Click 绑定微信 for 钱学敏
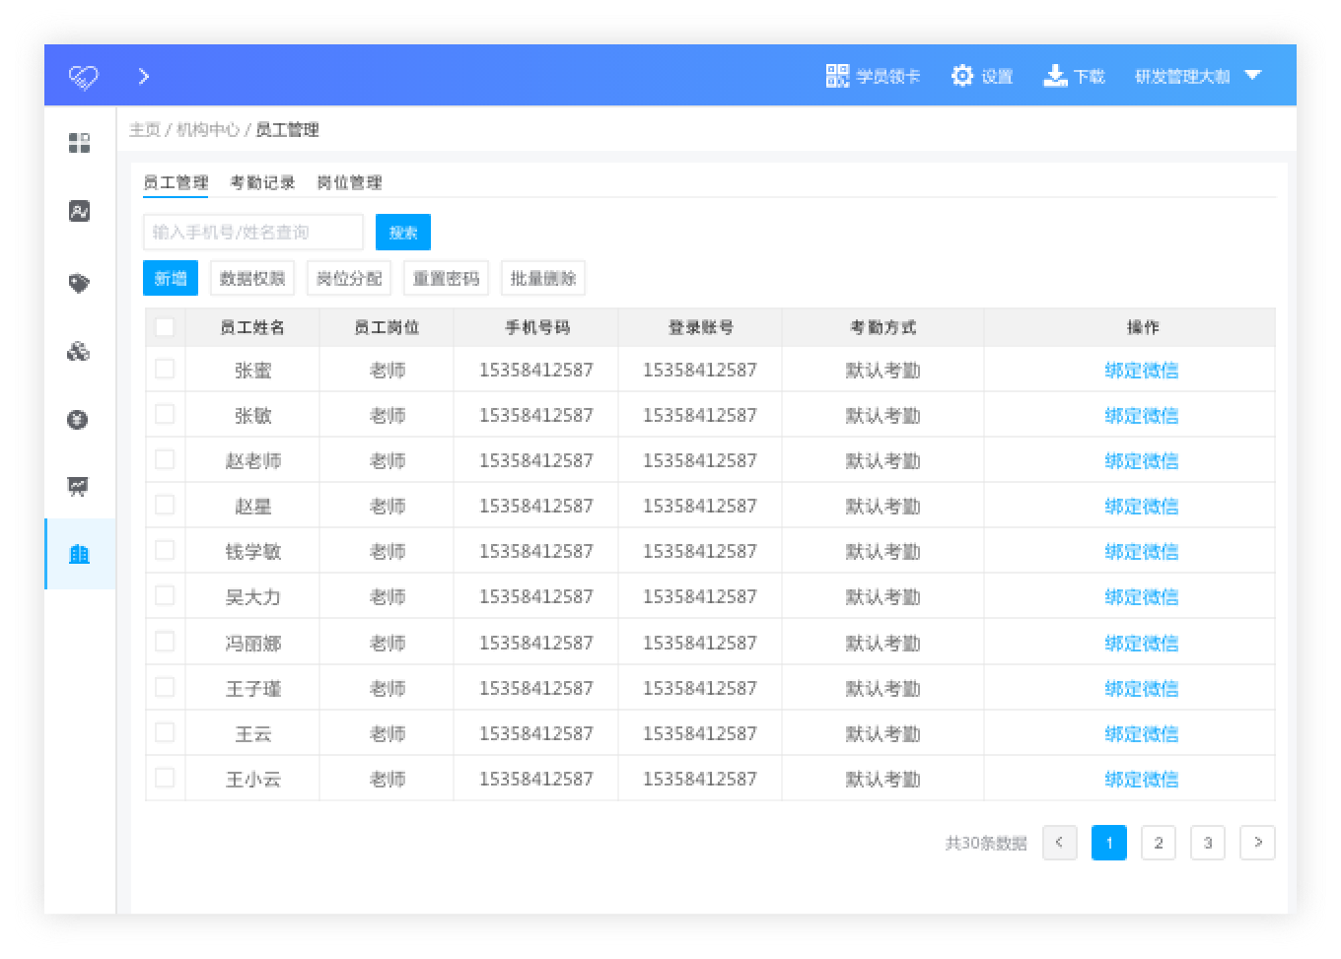Image resolution: width=1341 pixels, height=959 pixels. coord(1142,552)
